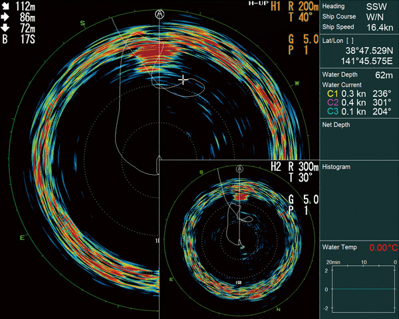Toggle the H-UP heading-up mode indicator
Image resolution: width=399 pixels, height=319 pixels.
click(257, 4)
